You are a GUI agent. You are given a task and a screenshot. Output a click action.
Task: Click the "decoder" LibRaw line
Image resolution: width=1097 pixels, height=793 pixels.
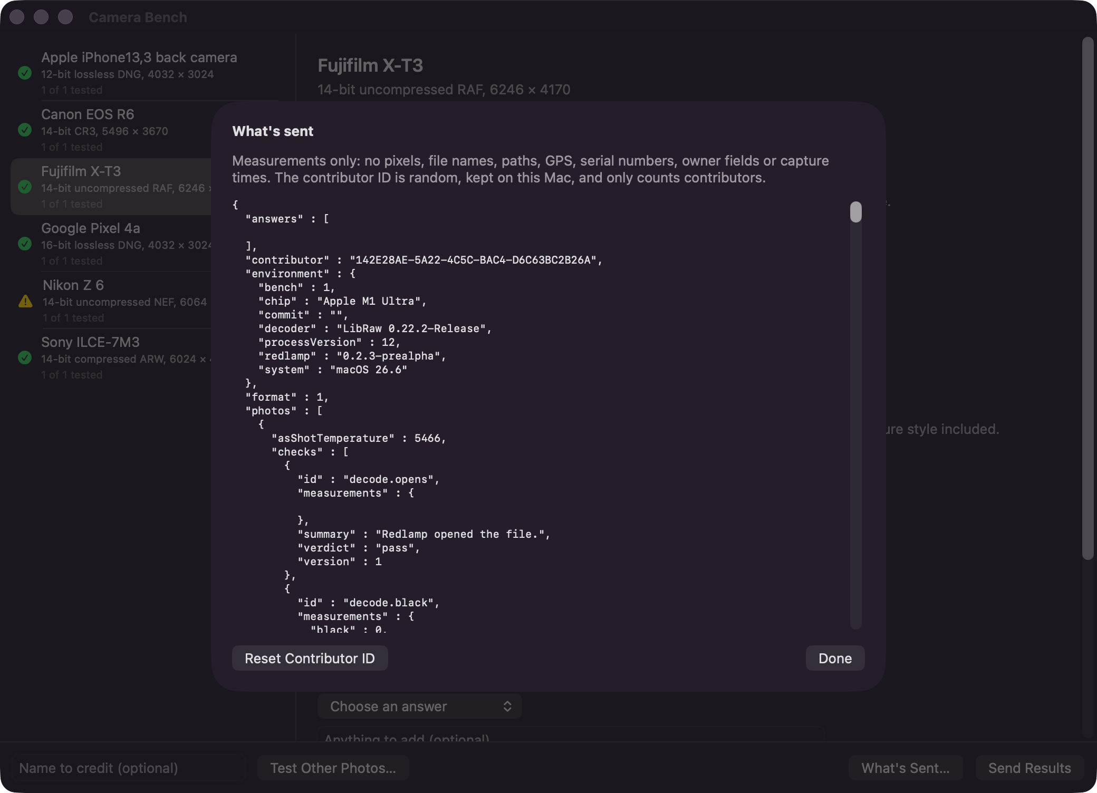375,328
